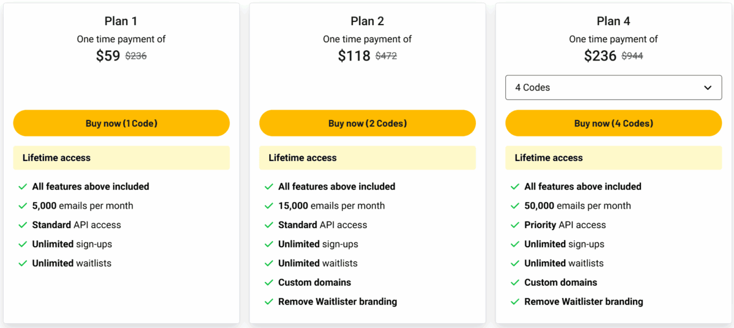
Task: Expand the dropdown chevron in Plan 4
Action: point(708,88)
